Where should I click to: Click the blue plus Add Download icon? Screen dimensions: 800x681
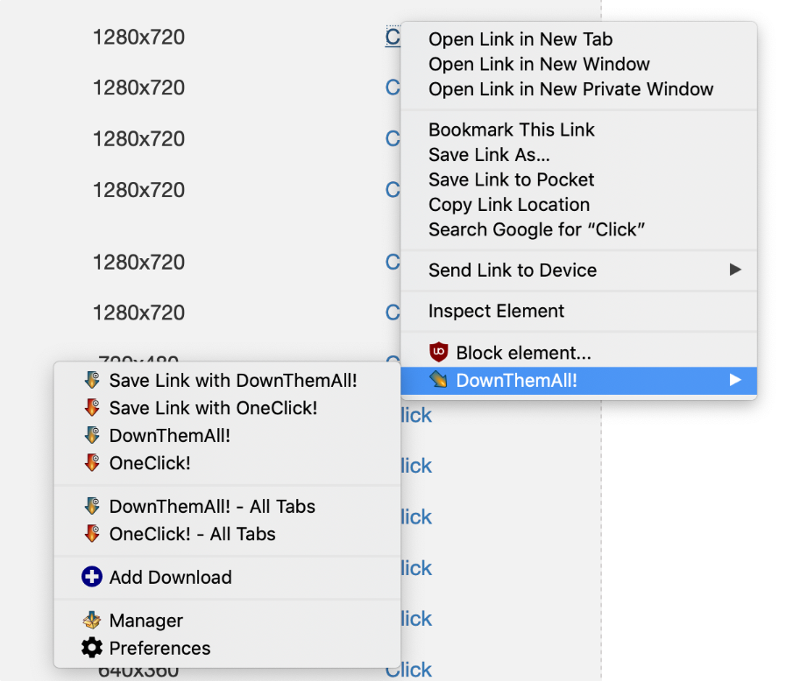click(x=92, y=577)
